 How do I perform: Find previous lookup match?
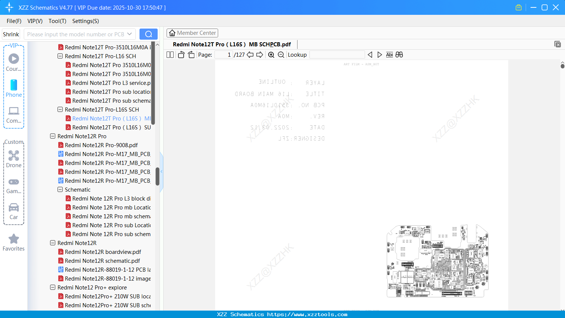[370, 54]
